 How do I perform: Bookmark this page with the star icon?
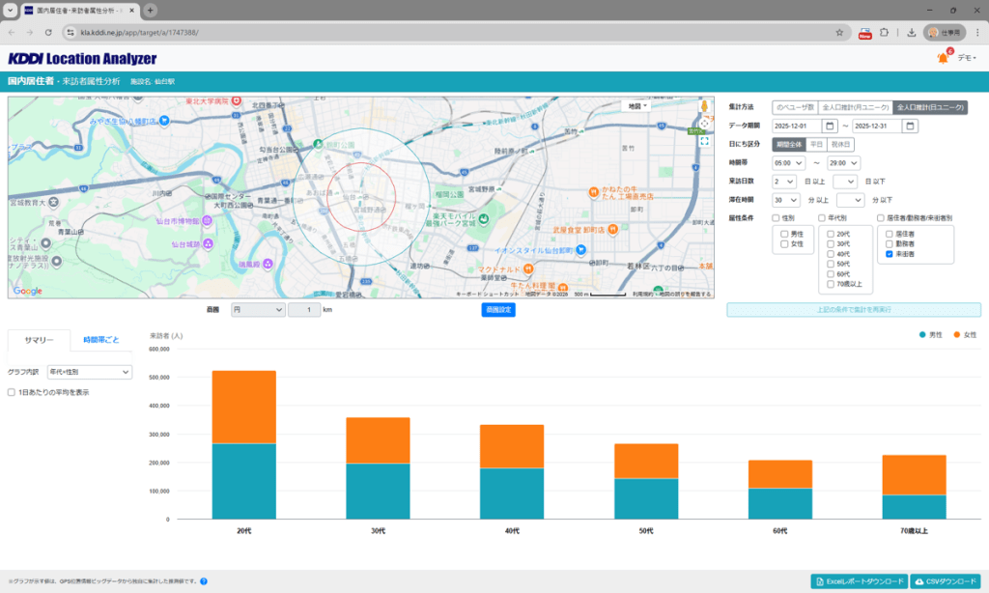coord(839,32)
